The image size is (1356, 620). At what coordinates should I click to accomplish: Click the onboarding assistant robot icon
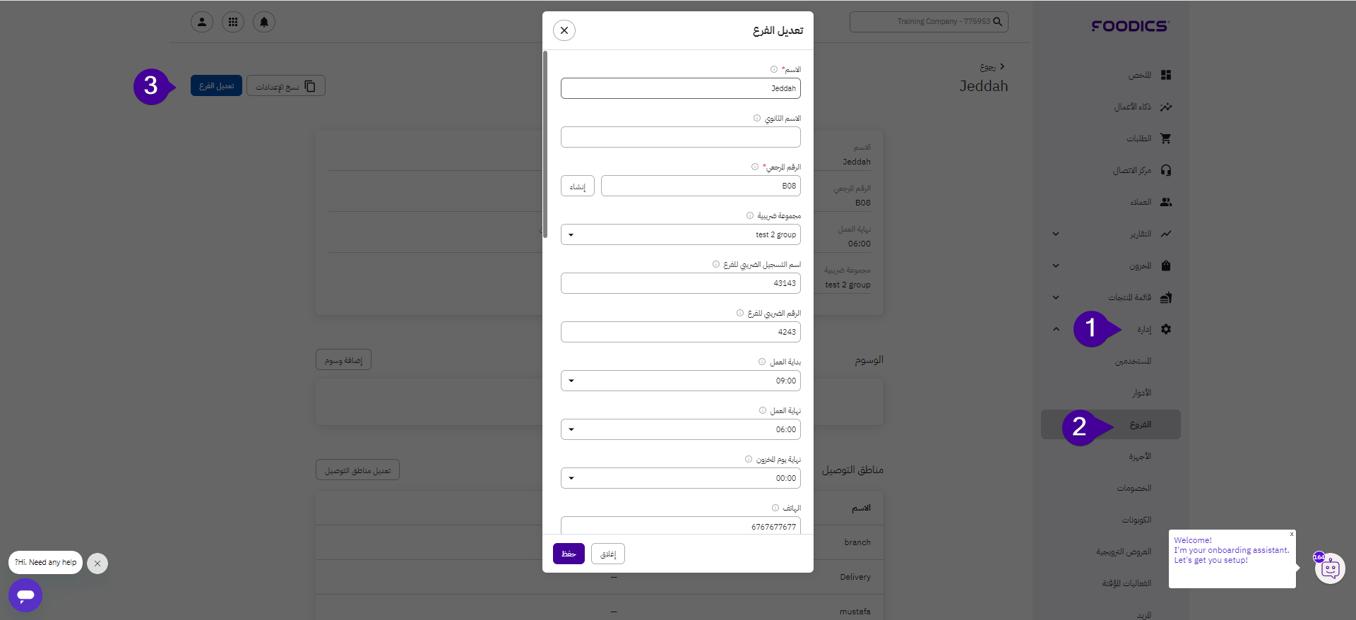[x=1330, y=568]
